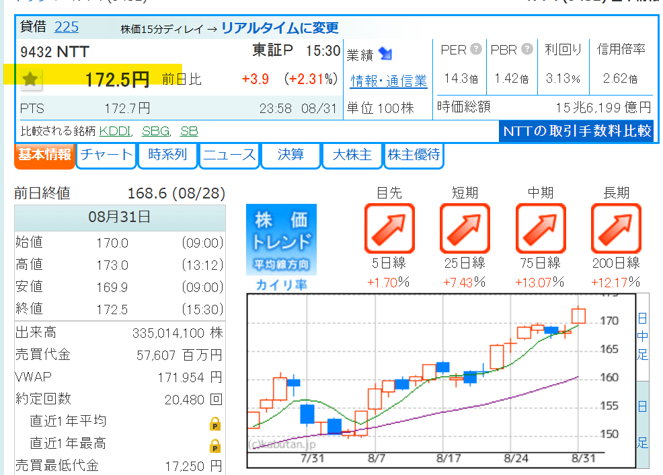This screenshot has height=475, width=663.
Task: Click the 短期 25日線 trend arrow icon
Action: [x=465, y=228]
